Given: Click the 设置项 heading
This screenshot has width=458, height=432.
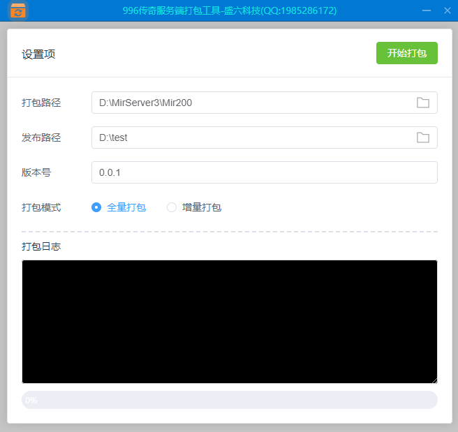Looking at the screenshot, I should click(38, 54).
